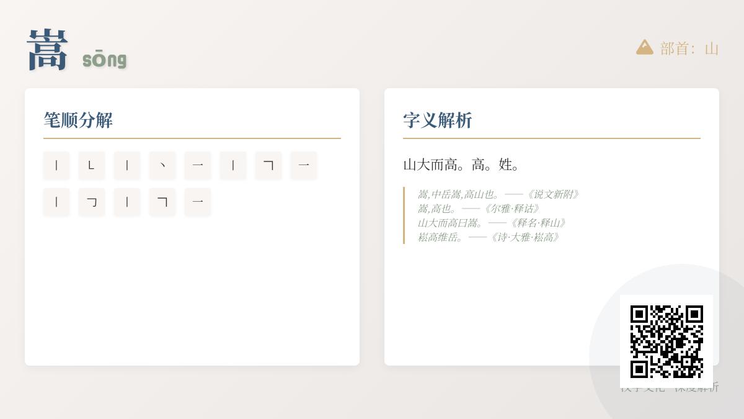
Task: Click the 部首: 山 radical label
Action: click(x=689, y=48)
